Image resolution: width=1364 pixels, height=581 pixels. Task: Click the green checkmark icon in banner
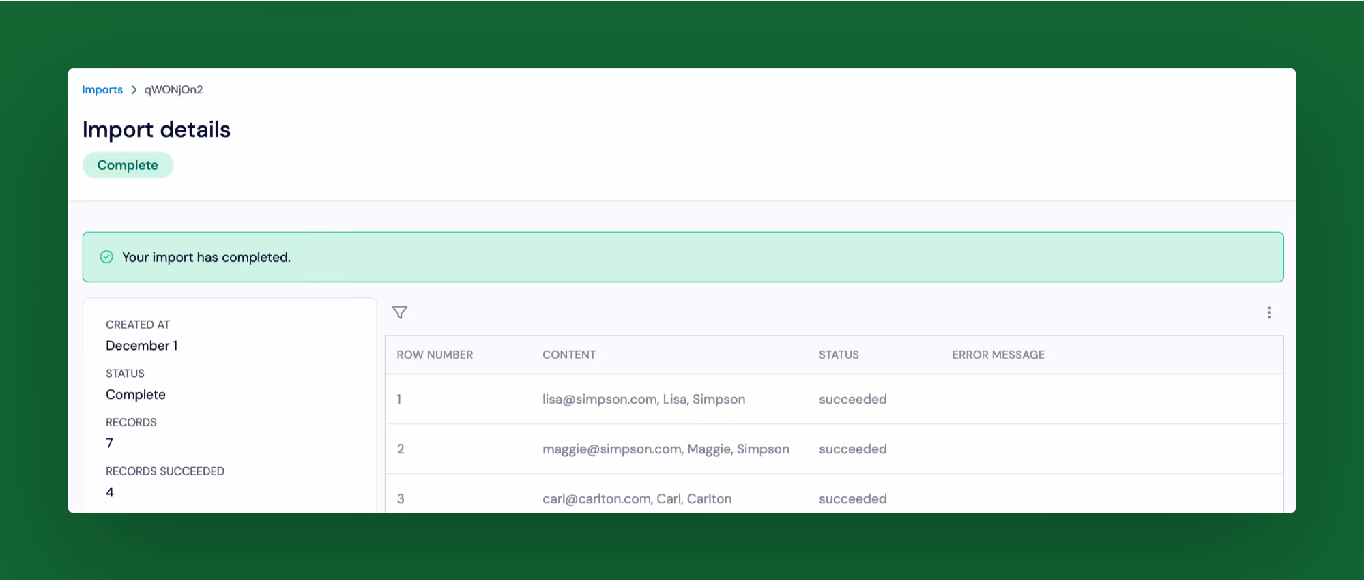pyautogui.click(x=106, y=257)
